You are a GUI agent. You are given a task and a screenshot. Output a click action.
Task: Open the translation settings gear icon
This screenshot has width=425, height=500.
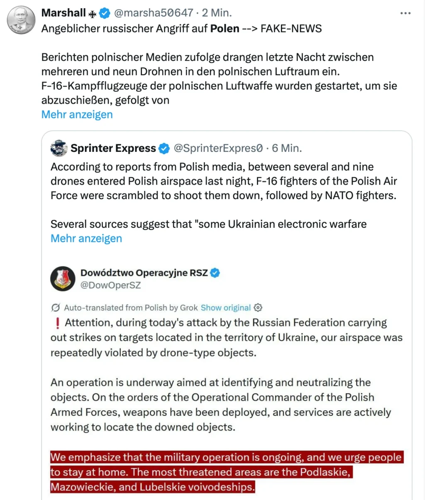pos(258,308)
